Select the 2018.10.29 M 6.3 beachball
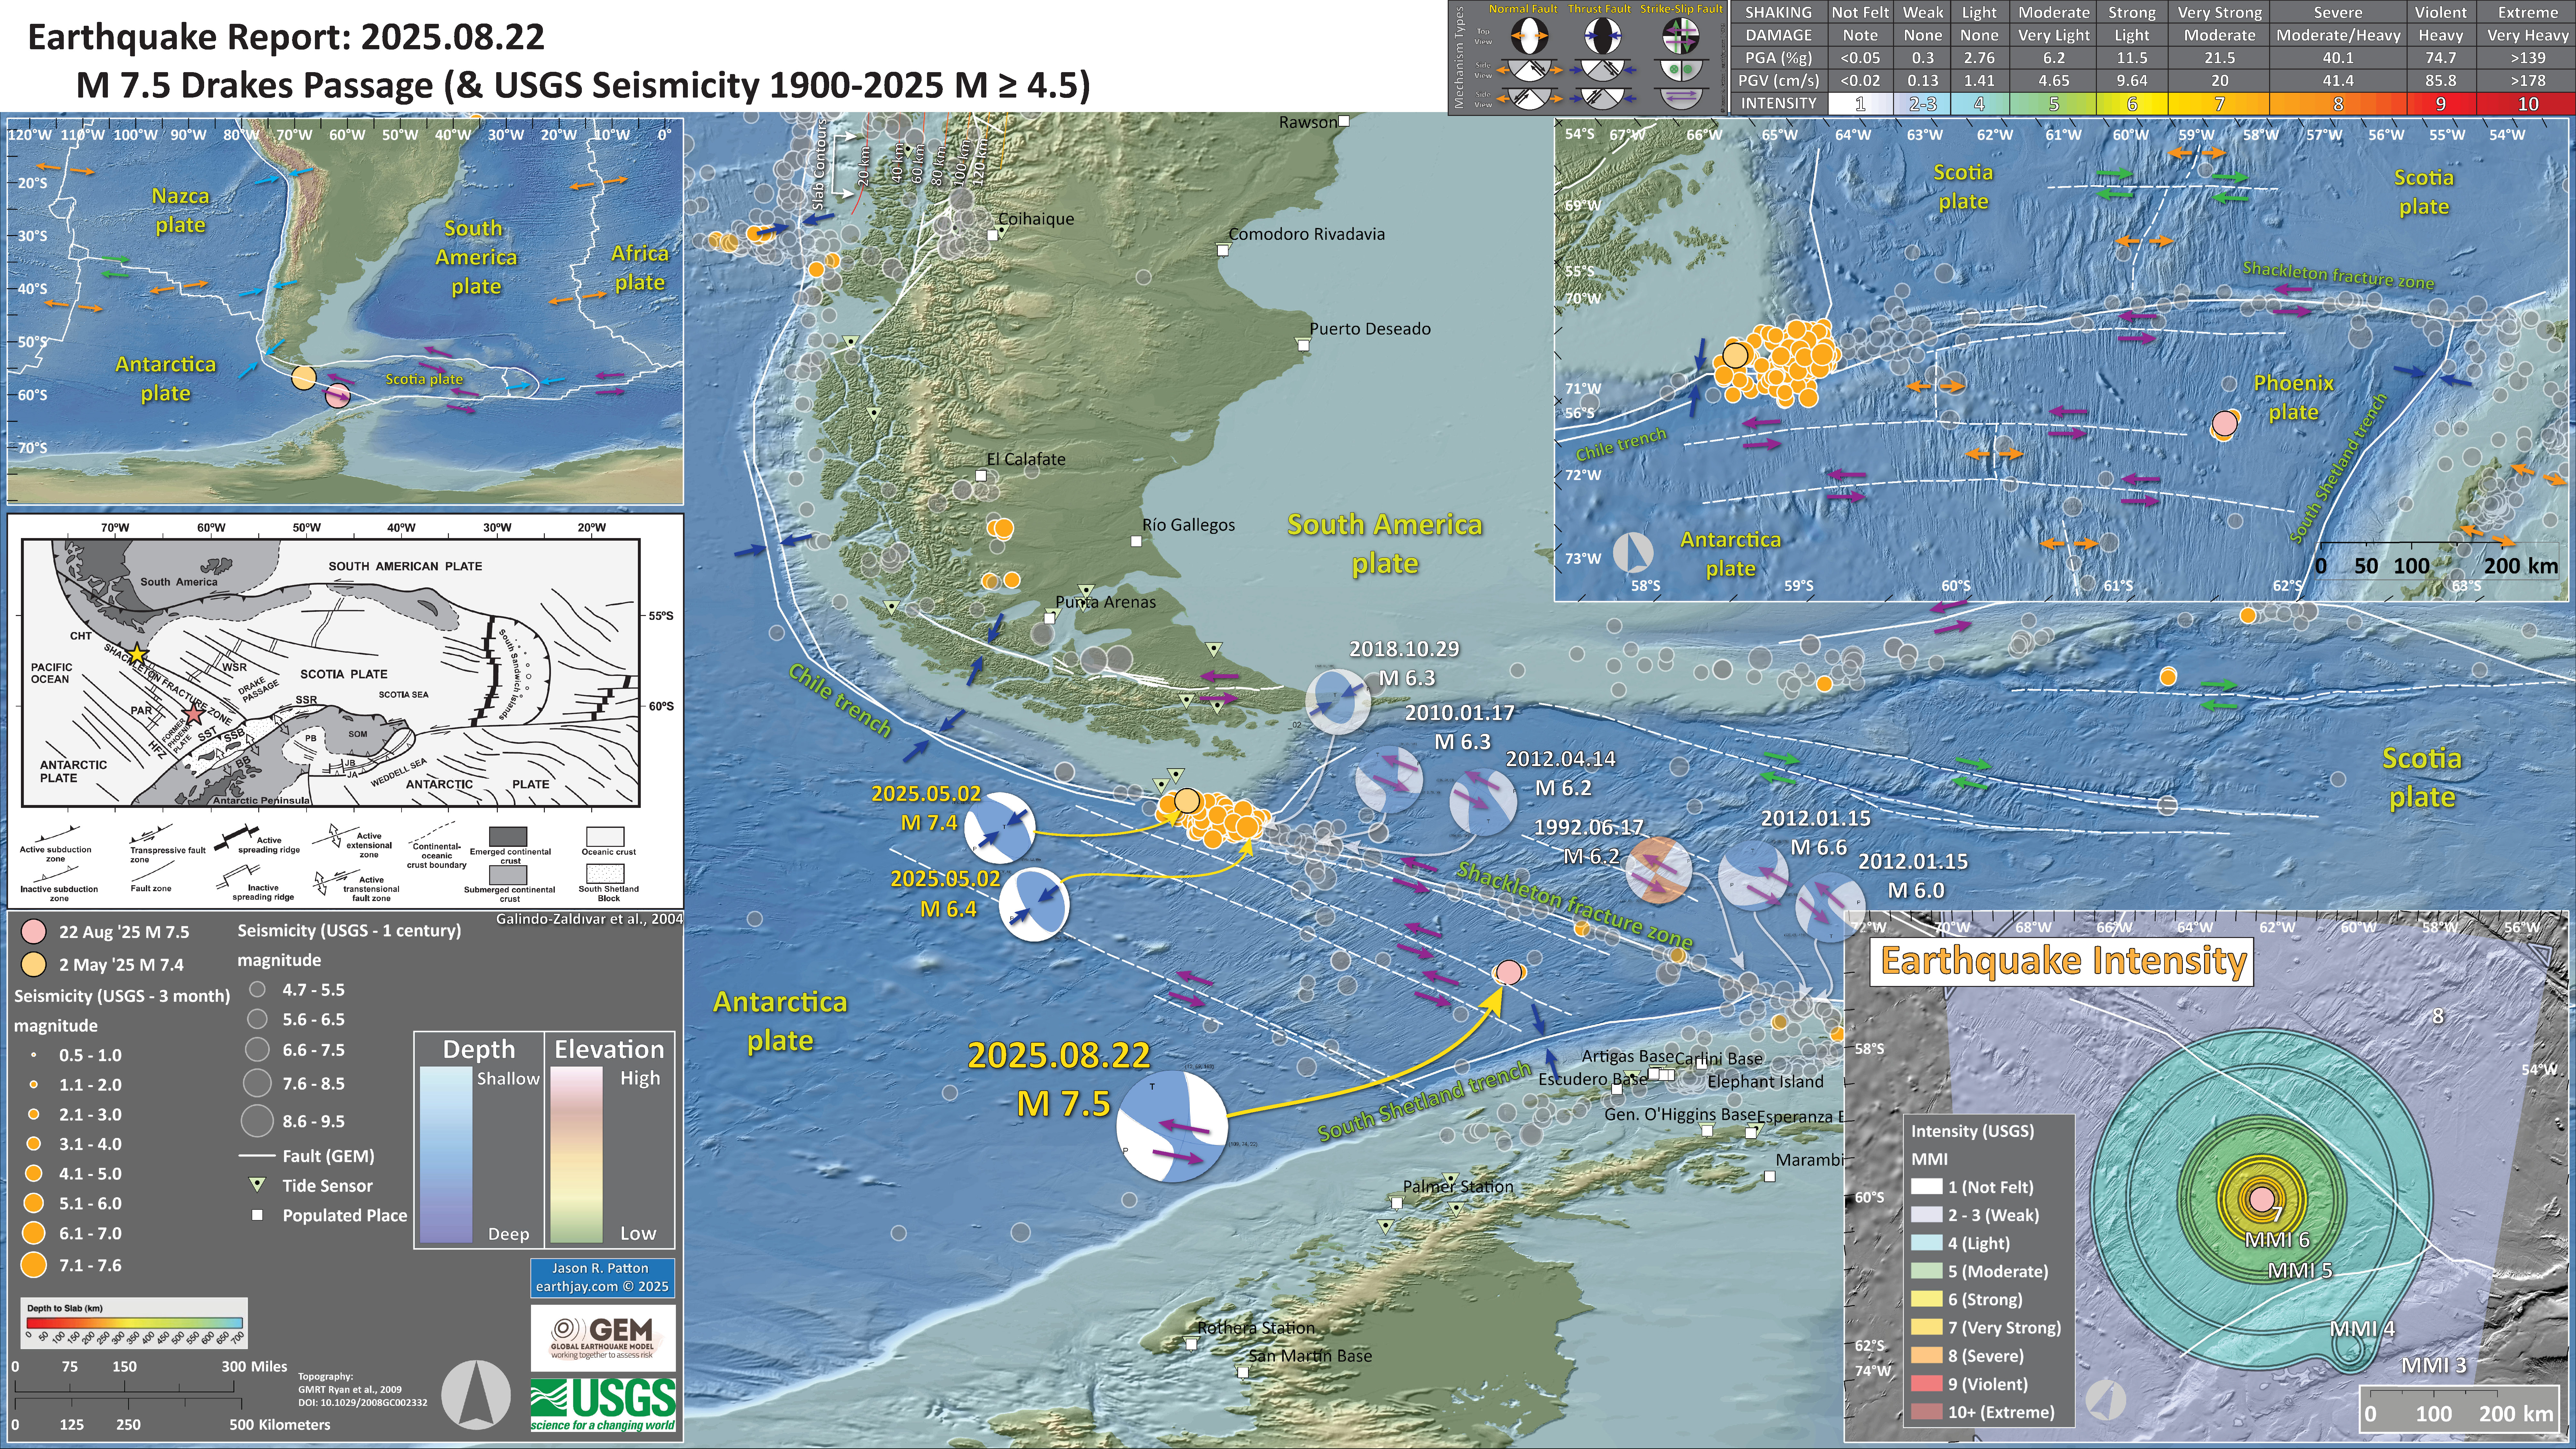The height and width of the screenshot is (1449, 2576). 1338,702
